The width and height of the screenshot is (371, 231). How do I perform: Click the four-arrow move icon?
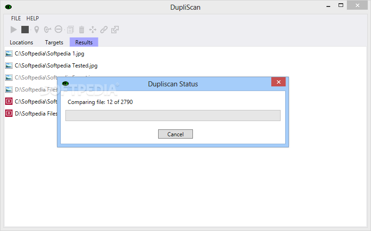(92, 30)
